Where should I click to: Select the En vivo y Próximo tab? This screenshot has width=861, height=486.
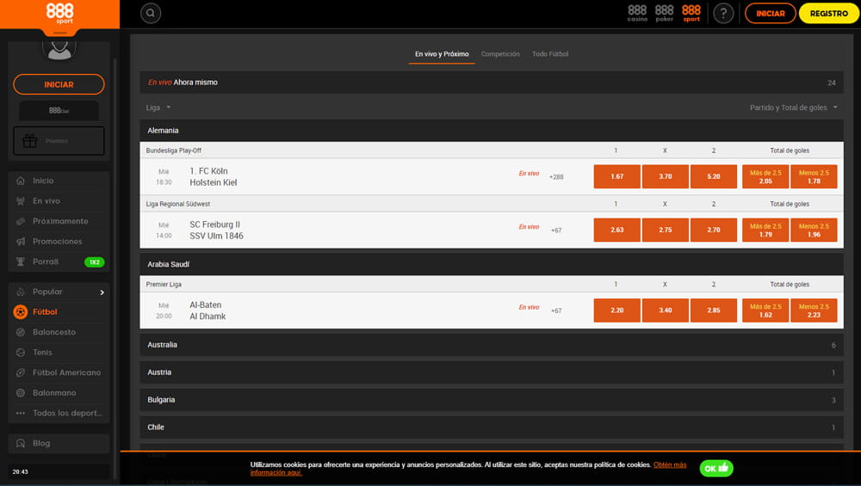click(x=442, y=53)
